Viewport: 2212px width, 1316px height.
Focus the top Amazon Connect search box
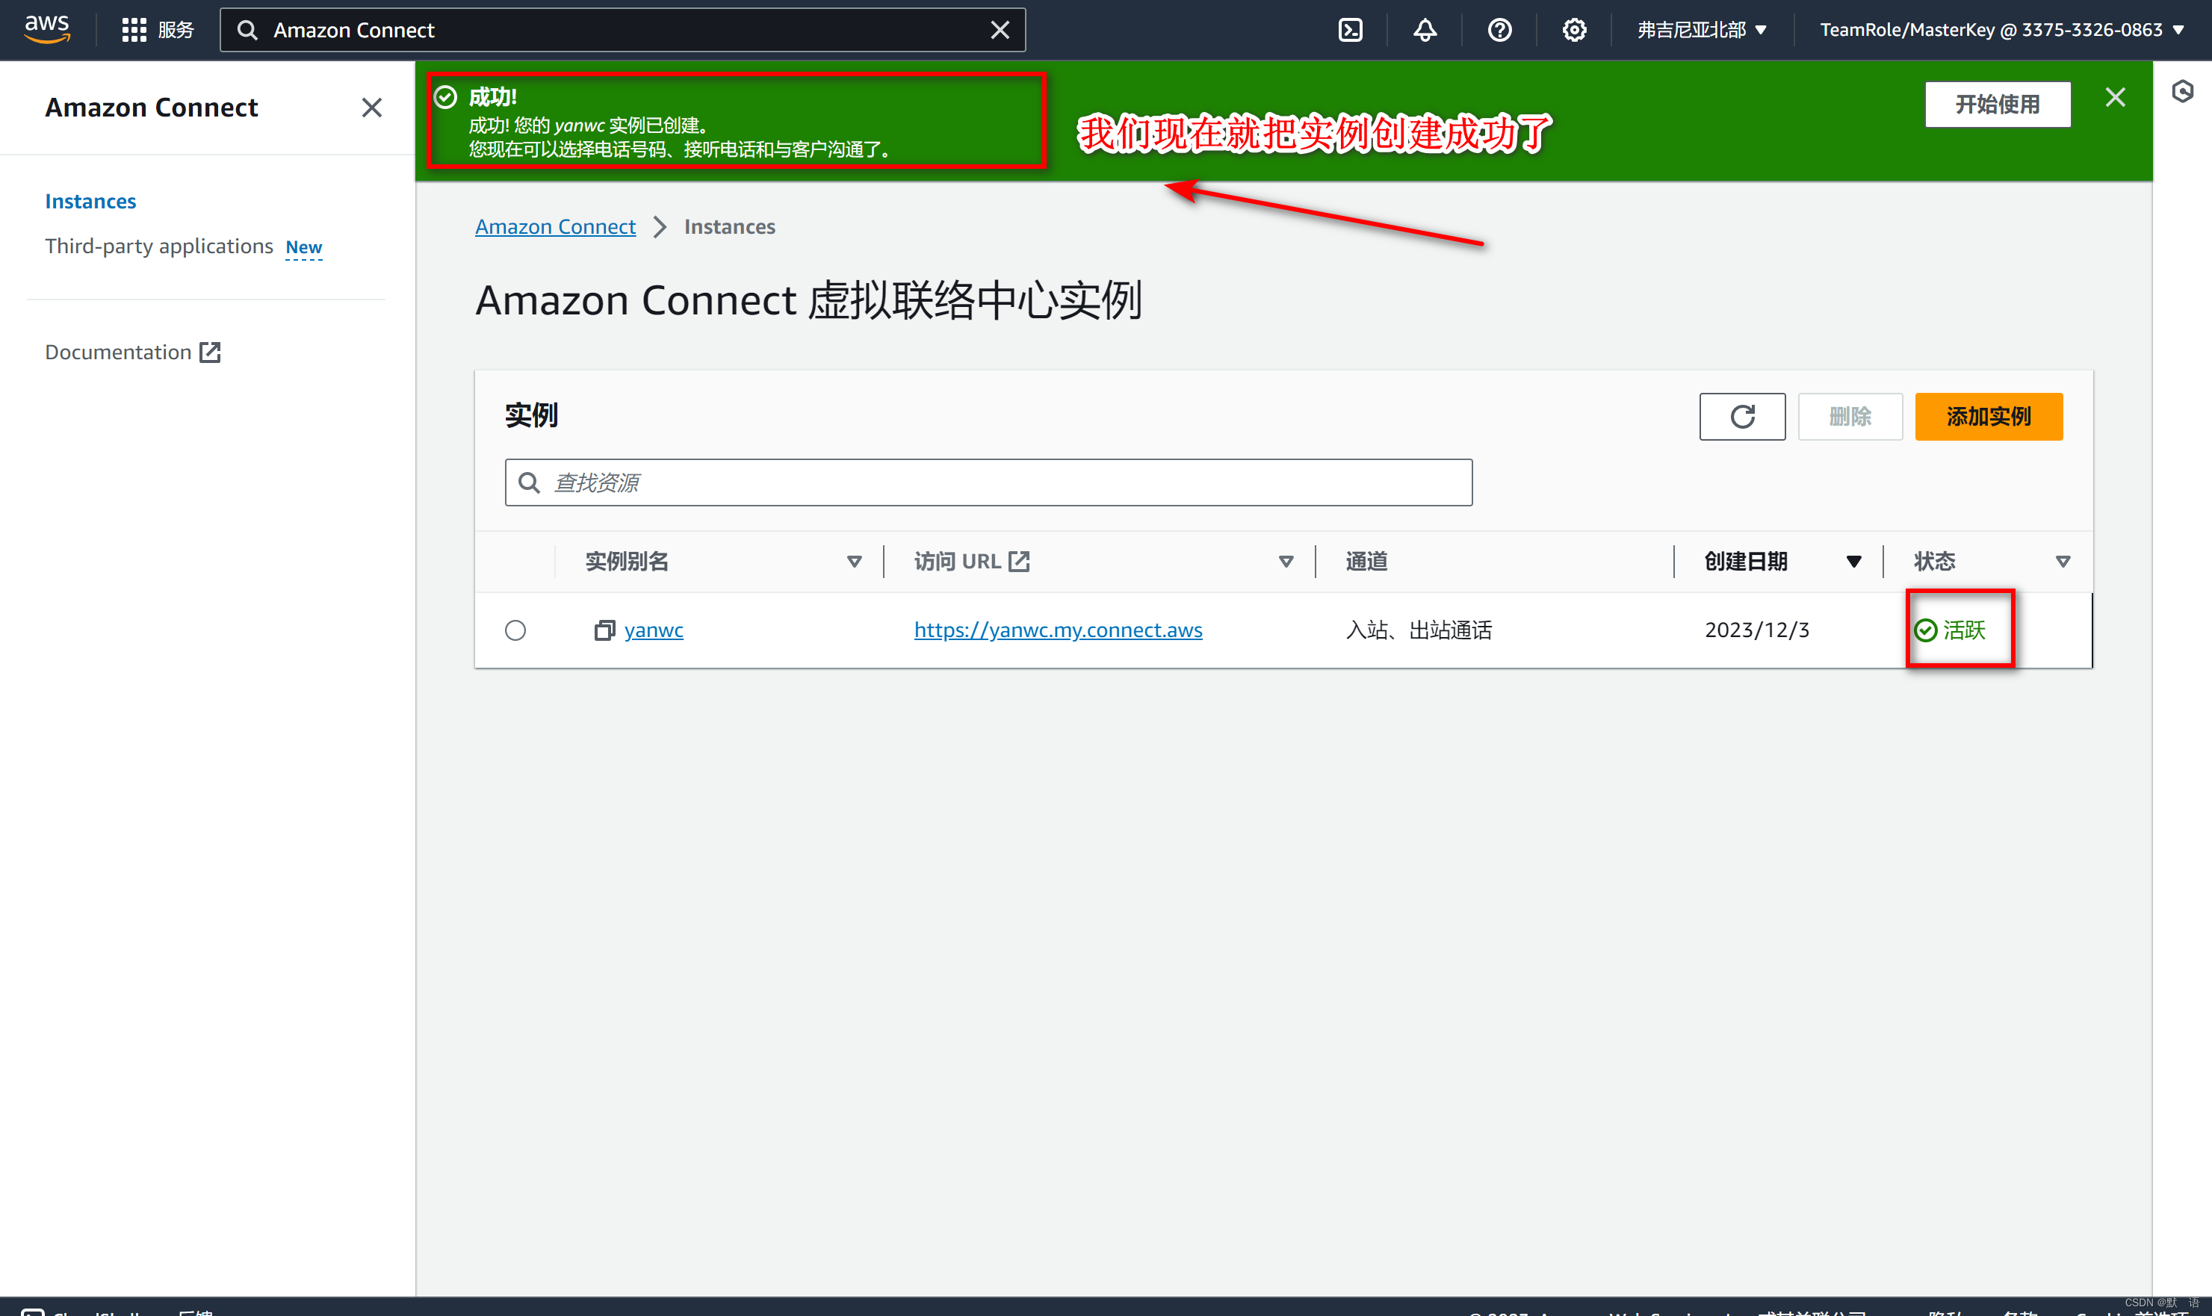pyautogui.click(x=622, y=30)
